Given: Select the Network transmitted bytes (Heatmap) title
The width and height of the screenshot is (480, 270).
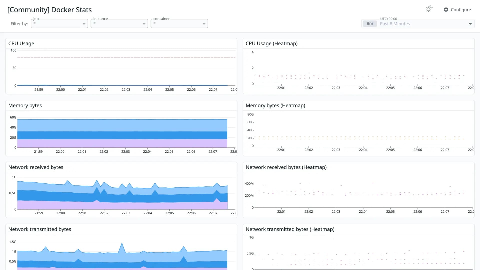Looking at the screenshot, I should point(290,229).
